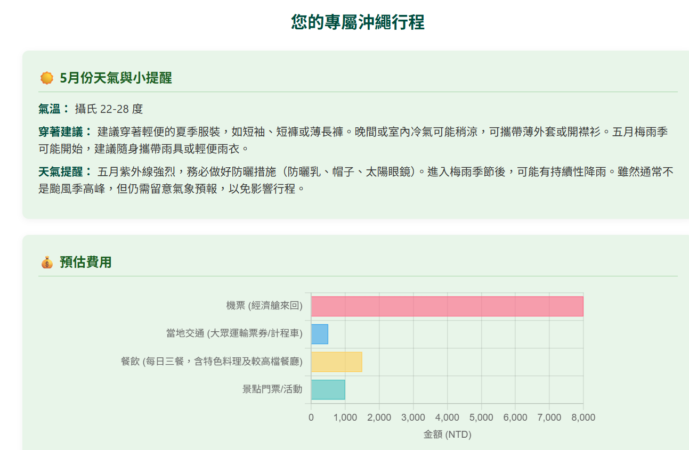This screenshot has width=689, height=450.
Task: Click the blue 當地交通 bar in chart
Action: [320, 334]
